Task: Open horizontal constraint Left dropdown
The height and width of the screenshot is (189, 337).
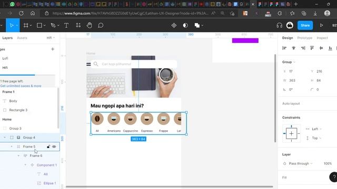Action: pyautogui.click(x=316, y=129)
